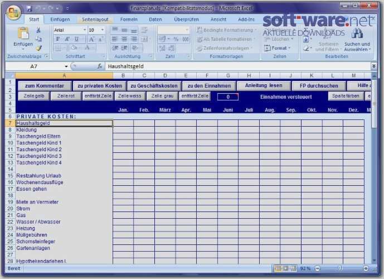The image size is (384, 279).
Task: Open the font size dropdown
Action: 102,30
